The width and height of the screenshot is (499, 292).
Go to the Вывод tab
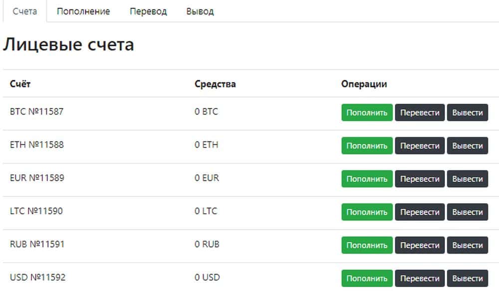(200, 11)
